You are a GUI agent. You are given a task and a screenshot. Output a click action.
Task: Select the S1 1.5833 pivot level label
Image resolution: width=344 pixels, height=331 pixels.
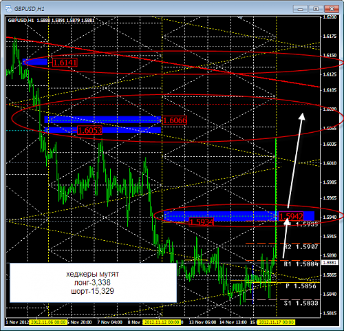tap(301, 303)
